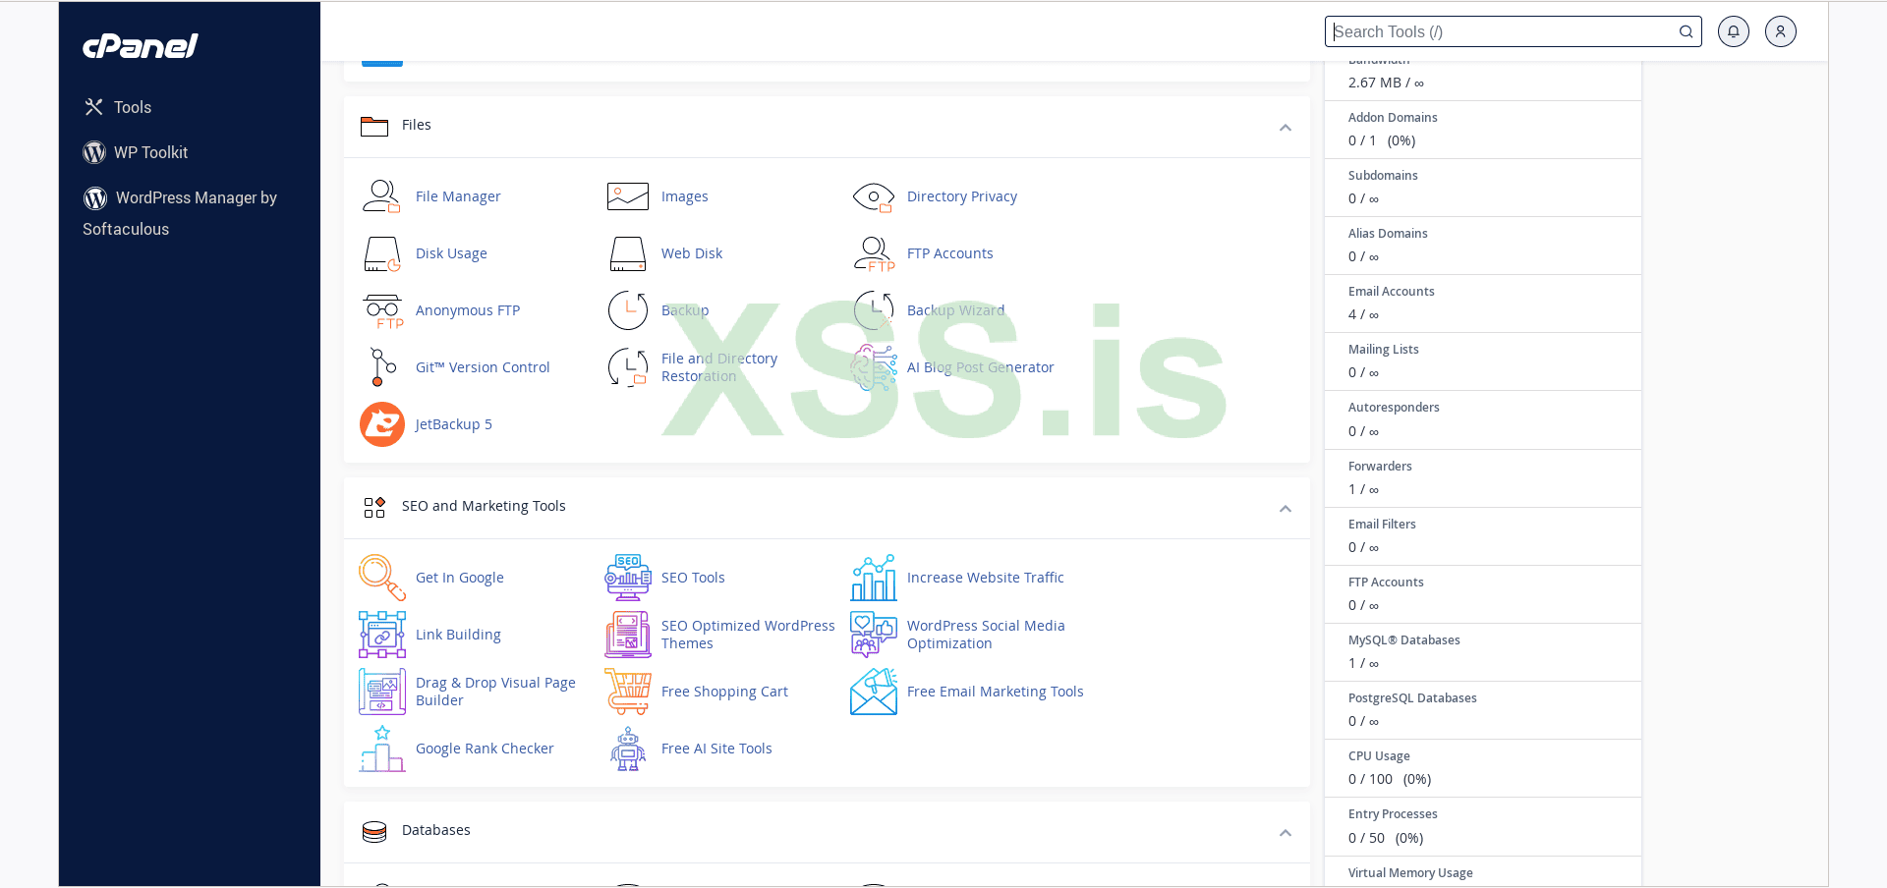The width and height of the screenshot is (1887, 888).
Task: Open WP Toolkit in the sidebar
Action: tap(136, 152)
